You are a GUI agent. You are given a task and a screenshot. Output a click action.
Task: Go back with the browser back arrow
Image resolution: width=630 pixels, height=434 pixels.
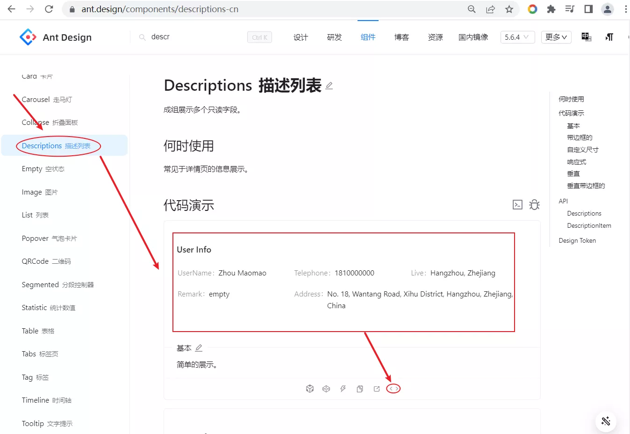12,9
